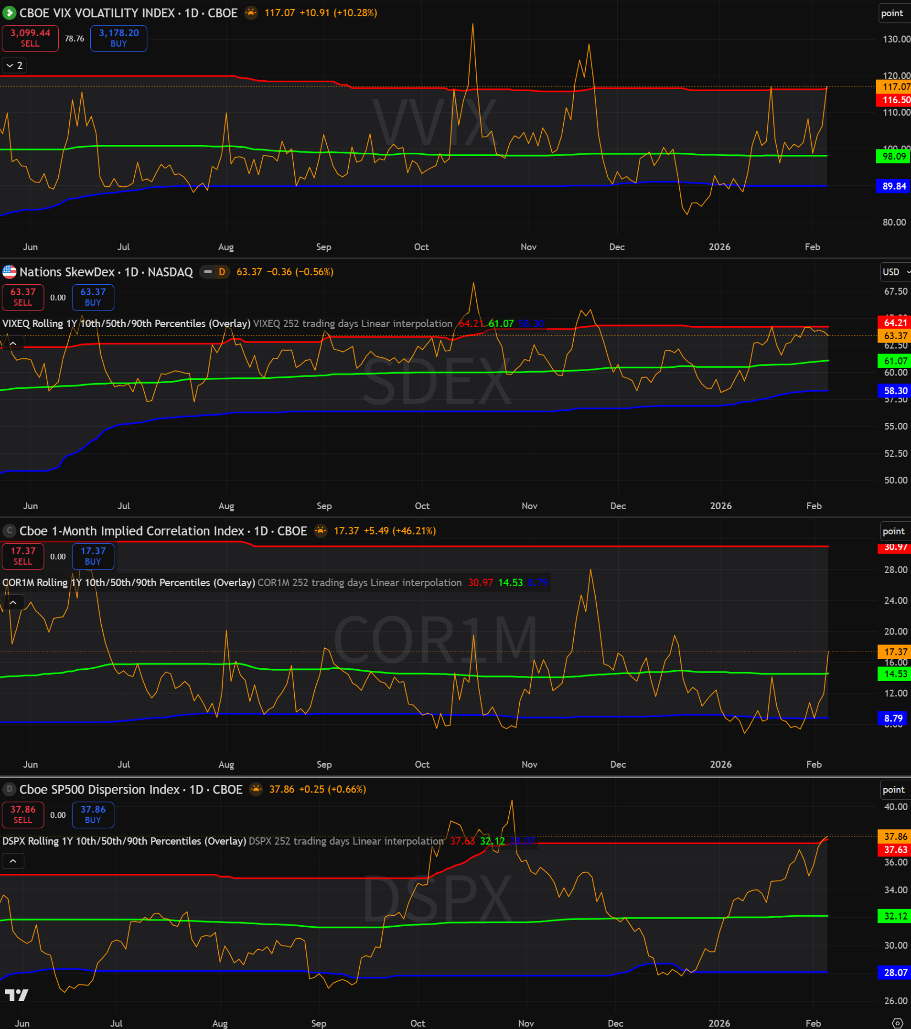Collapse the COR1M indicator legend chevron
This screenshot has width=911, height=1029.
13,602
